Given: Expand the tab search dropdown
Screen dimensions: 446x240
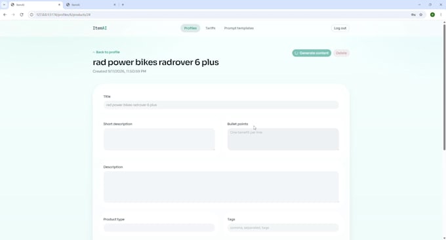Looking at the screenshot, I should coord(4,5).
